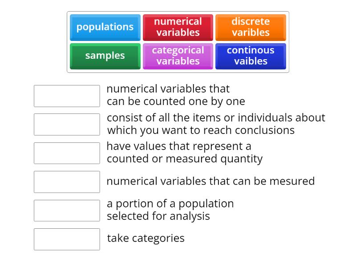Click the answer box beside "counted or measured quantity"
Viewport: 356px width, 267px height.
click(x=67, y=153)
